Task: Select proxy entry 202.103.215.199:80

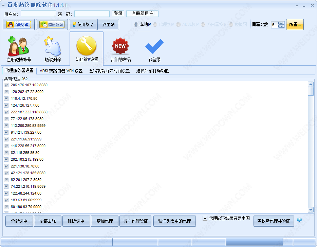Action: [27, 159]
